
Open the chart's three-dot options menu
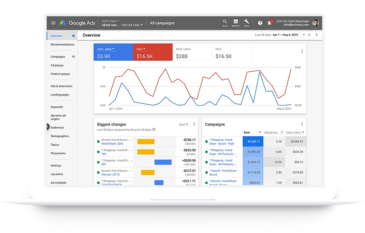click(x=302, y=51)
